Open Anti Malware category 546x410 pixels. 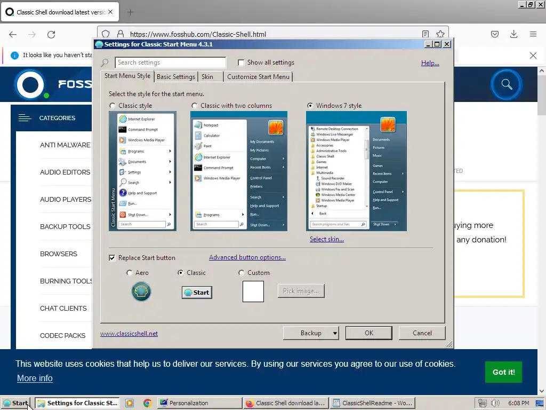pyautogui.click(x=65, y=145)
